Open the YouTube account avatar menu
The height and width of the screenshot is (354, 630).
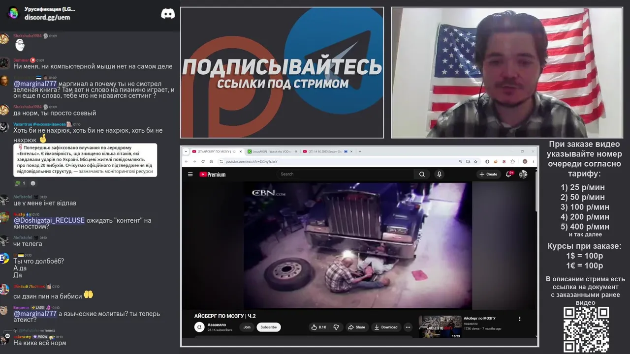(x=523, y=174)
